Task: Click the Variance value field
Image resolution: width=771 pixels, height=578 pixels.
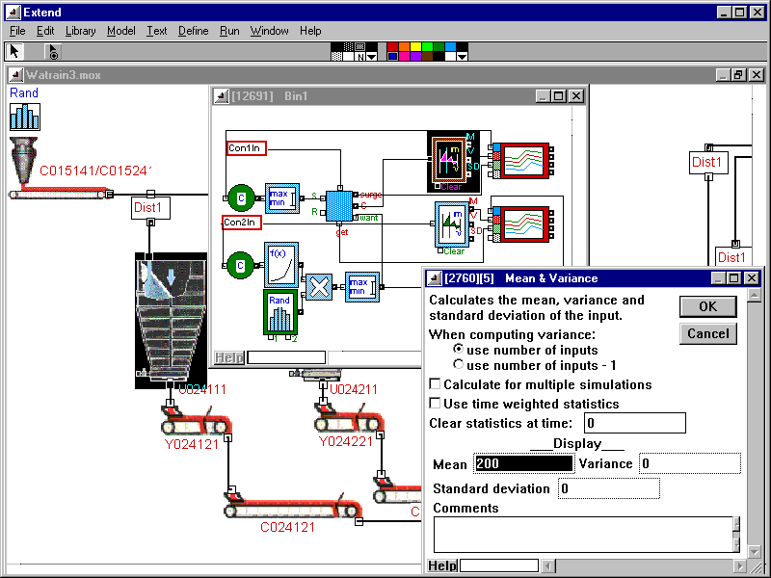Action: (690, 463)
